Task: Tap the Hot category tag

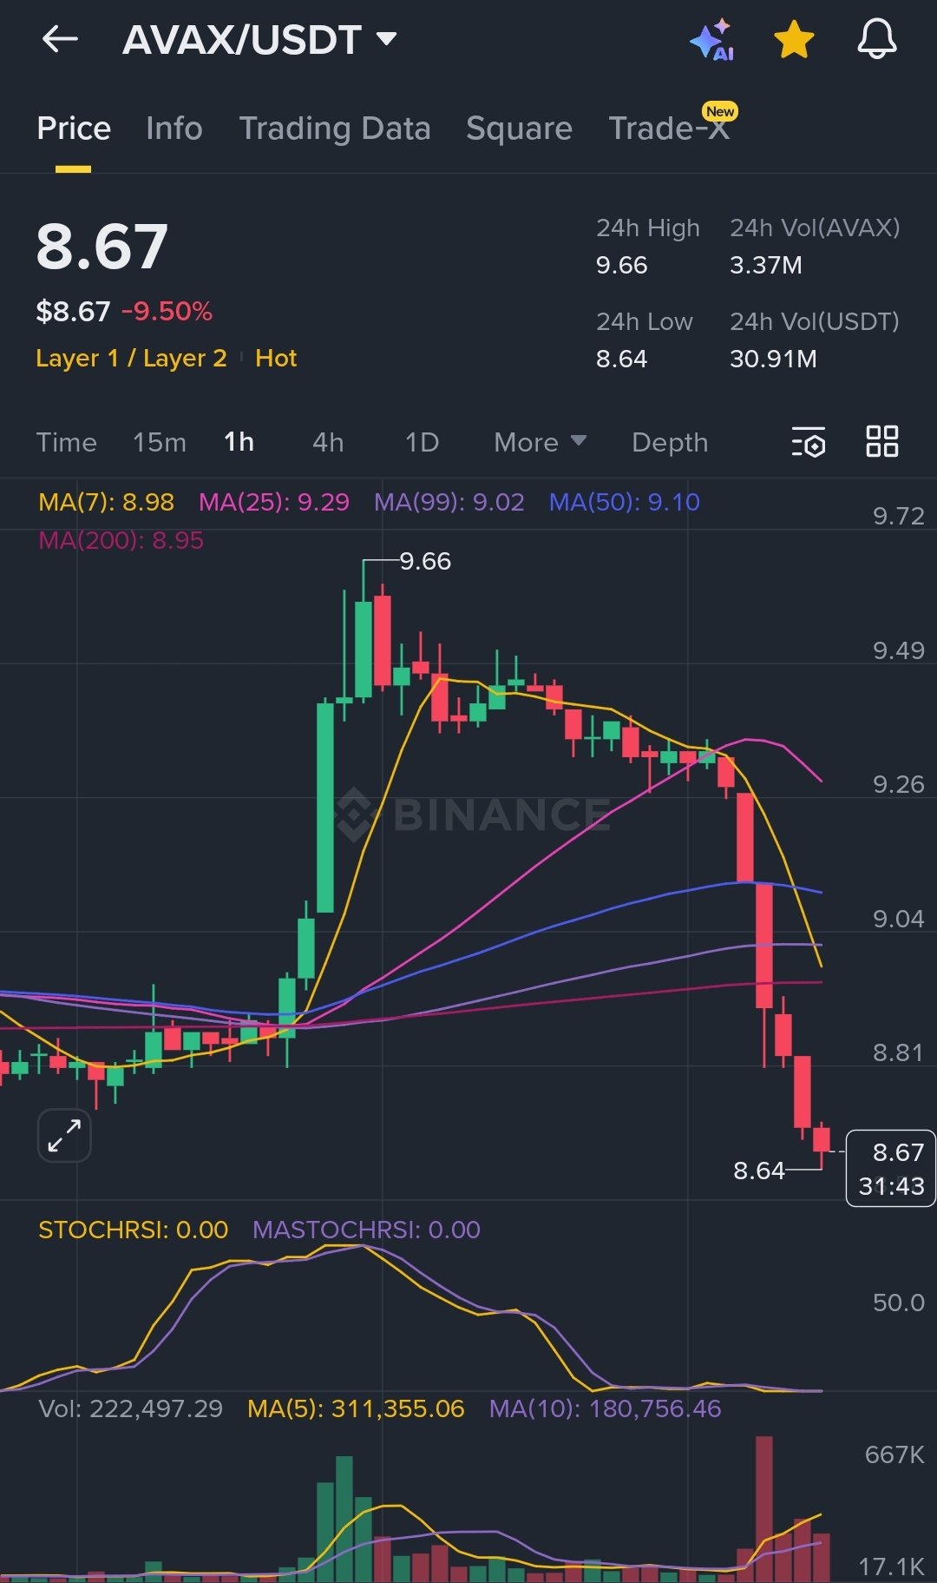Action: tap(276, 358)
